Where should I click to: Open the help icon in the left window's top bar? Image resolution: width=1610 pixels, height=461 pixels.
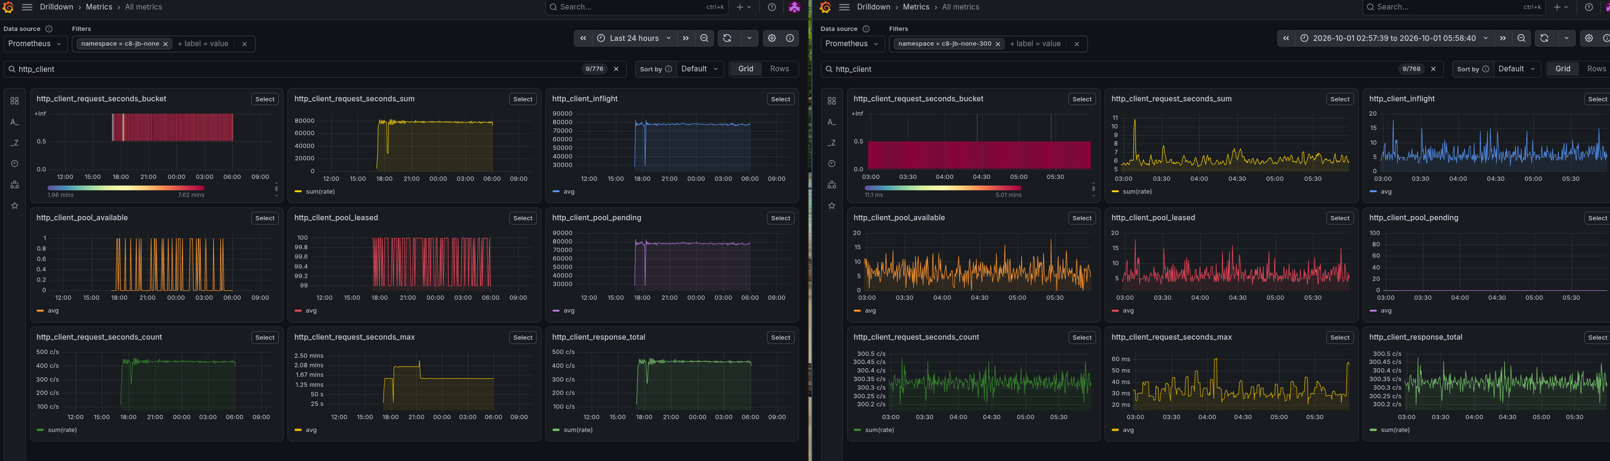point(772,7)
